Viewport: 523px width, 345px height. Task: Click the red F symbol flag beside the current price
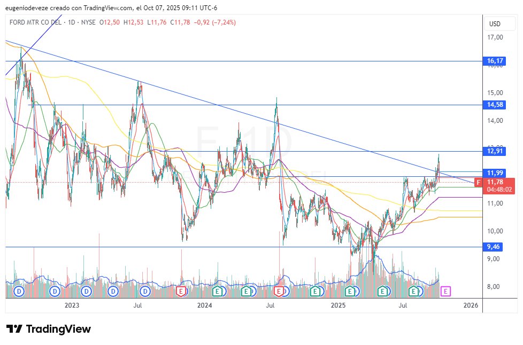(x=478, y=182)
